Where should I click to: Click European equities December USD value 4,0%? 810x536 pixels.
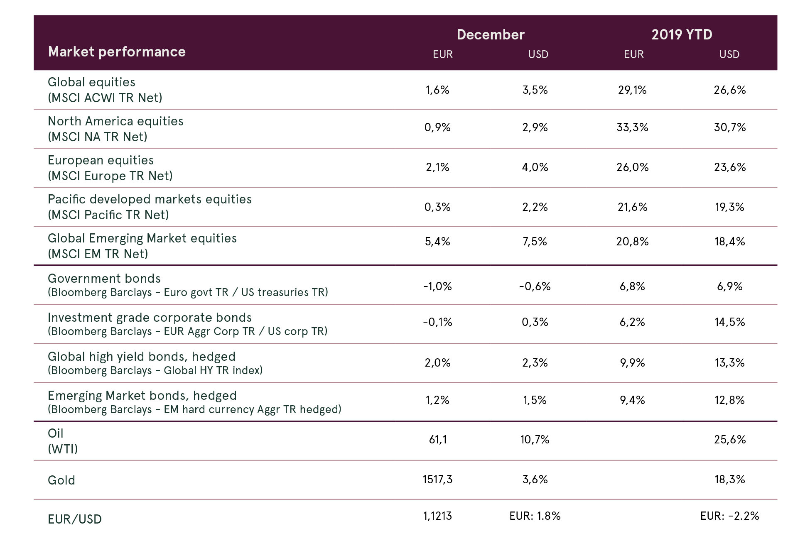coord(535,167)
